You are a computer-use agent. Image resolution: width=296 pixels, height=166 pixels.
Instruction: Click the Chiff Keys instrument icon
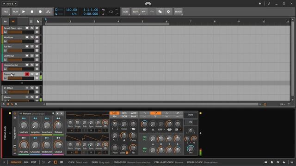5,59
